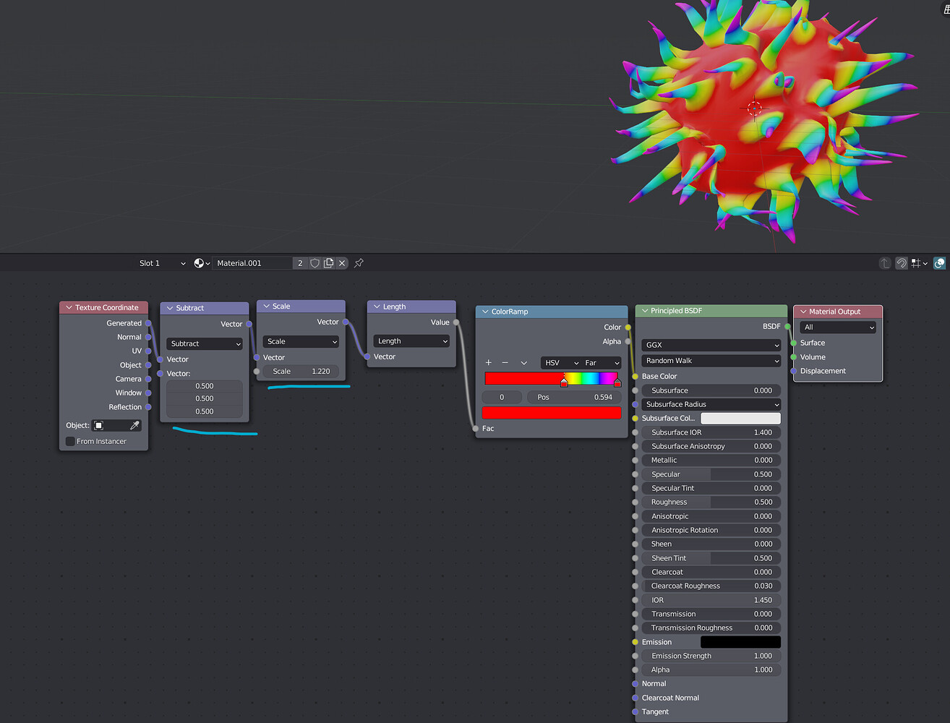Add a color stop with the plus icon
This screenshot has height=723, width=950.
(489, 363)
